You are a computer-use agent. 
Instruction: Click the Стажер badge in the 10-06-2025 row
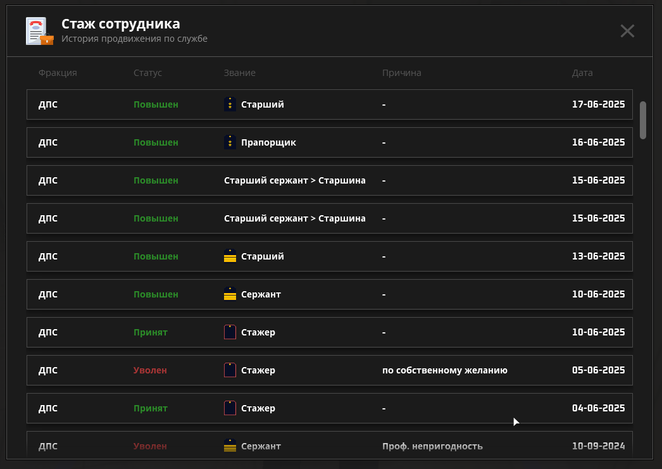pyautogui.click(x=230, y=332)
